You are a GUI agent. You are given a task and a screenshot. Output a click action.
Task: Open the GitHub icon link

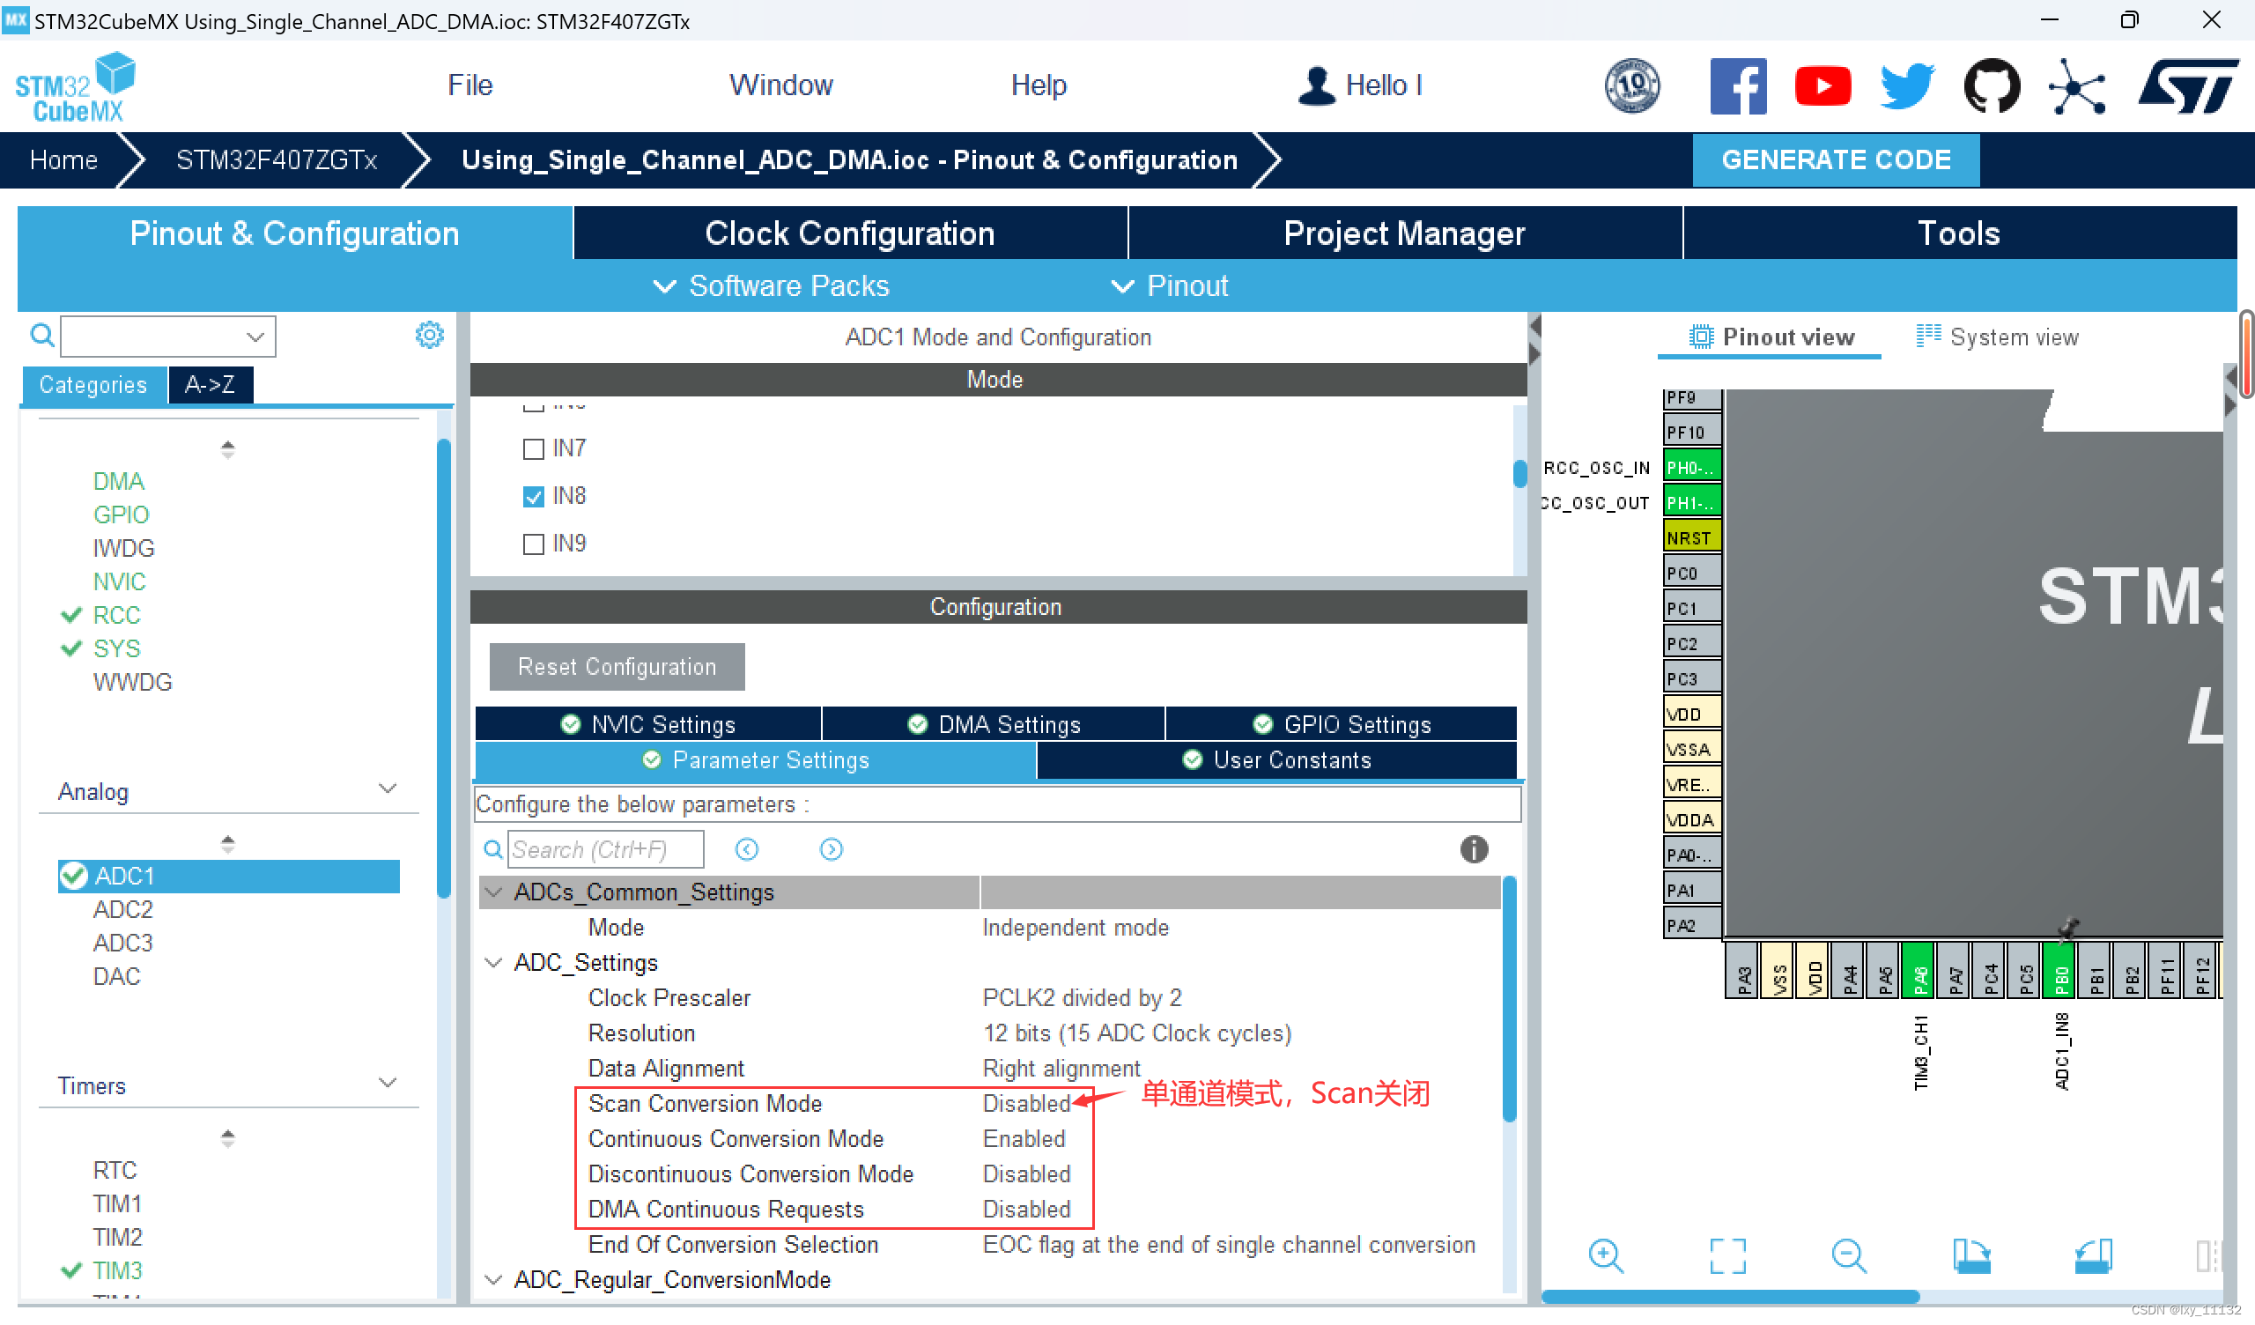[1991, 86]
